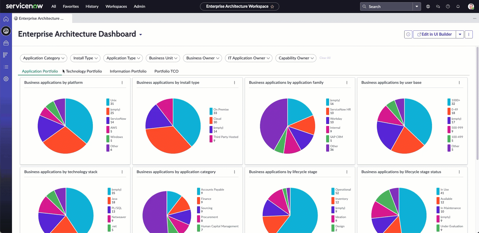This screenshot has width=479, height=233.
Task: Click the Edit in UI Builder button
Action: (x=435, y=34)
